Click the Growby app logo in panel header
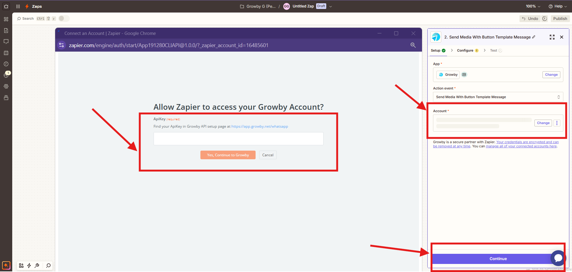The image size is (572, 272). click(x=436, y=37)
